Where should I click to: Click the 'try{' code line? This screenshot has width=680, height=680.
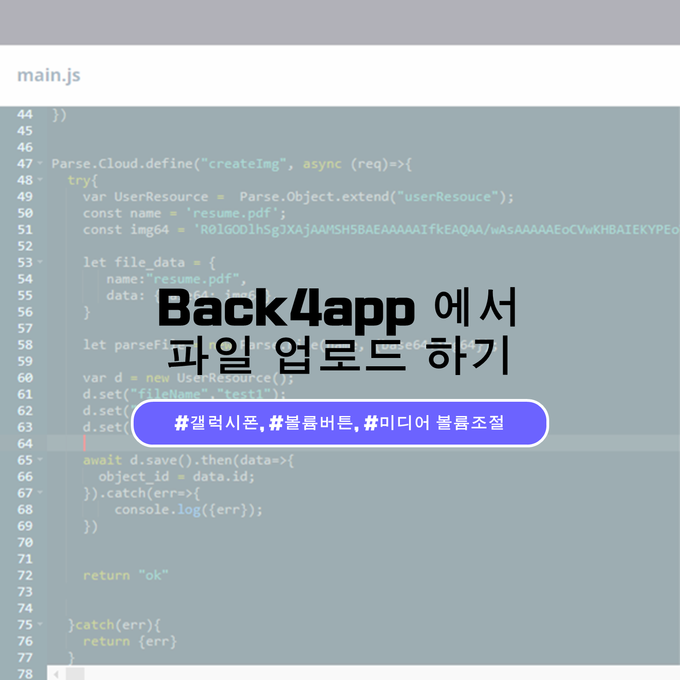83,180
